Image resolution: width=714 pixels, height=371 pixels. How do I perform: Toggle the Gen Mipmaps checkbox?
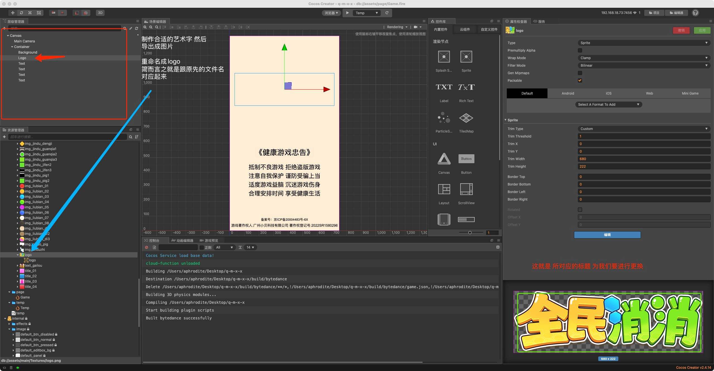click(580, 73)
